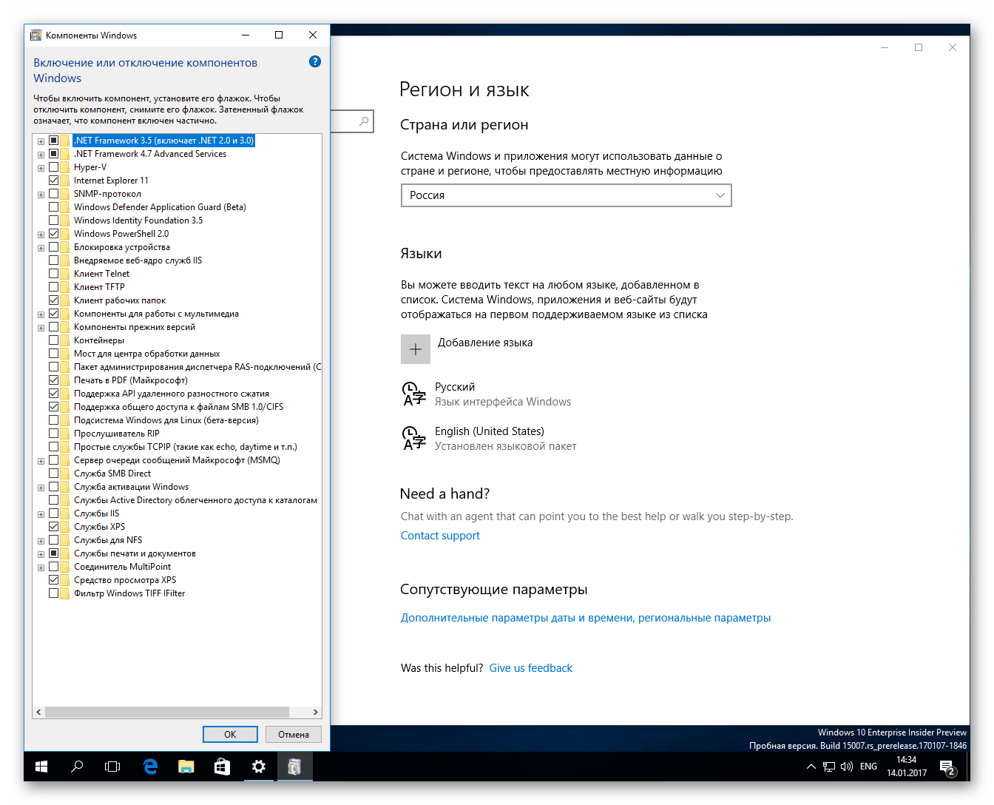Screen dimensions: 994x805
Task: Click Отмена button
Action: tap(294, 734)
